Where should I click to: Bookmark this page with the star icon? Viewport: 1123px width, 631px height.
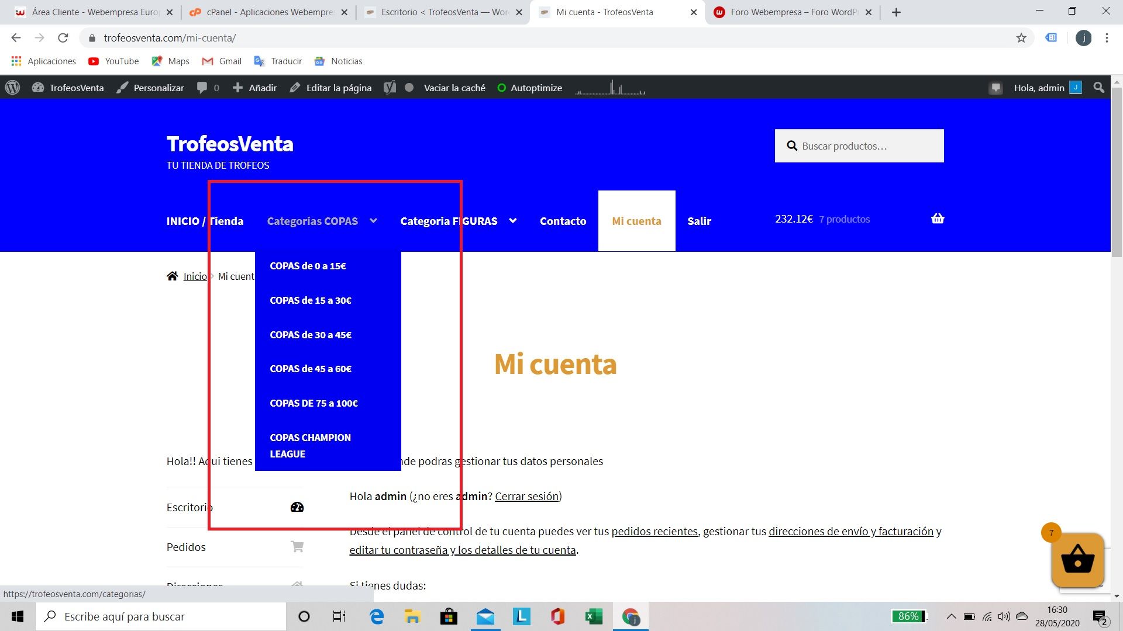click(1021, 38)
